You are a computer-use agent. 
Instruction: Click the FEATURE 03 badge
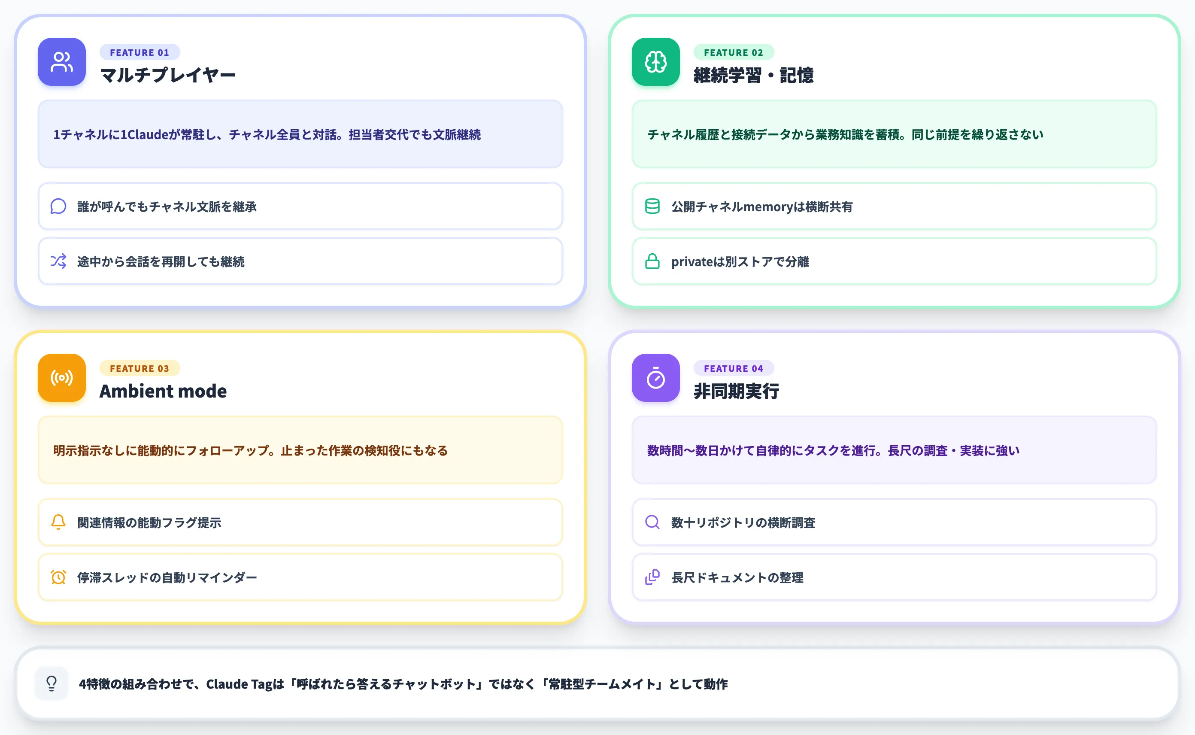pos(140,368)
